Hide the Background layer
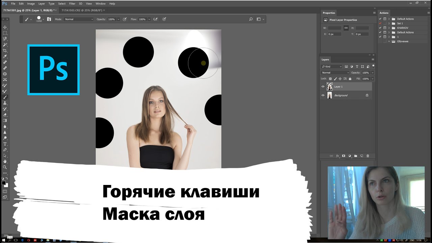 point(323,96)
